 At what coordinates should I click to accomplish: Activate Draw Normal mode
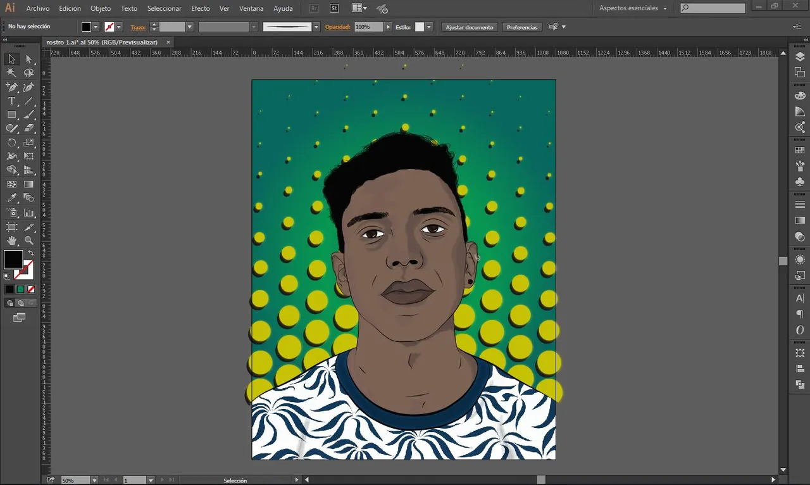(9, 303)
